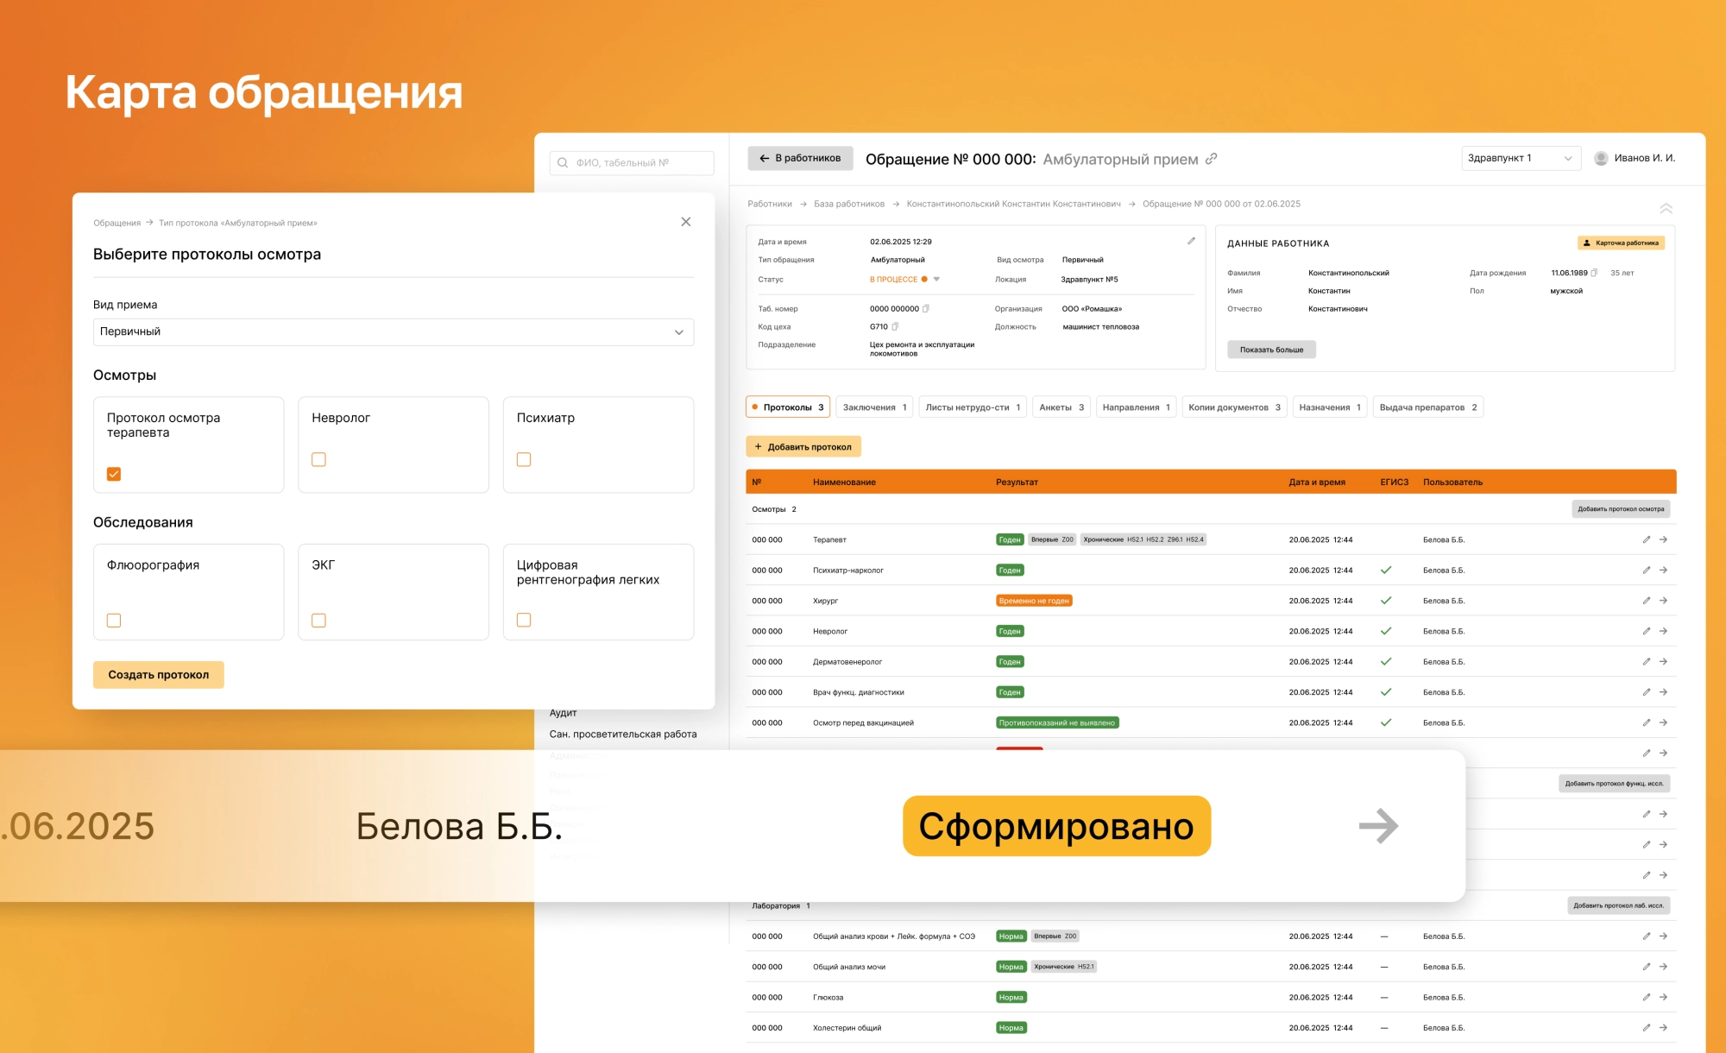Image resolution: width=1726 pixels, height=1053 pixels.
Task: Copy табельный номер using the copy icon
Action: coord(926,308)
